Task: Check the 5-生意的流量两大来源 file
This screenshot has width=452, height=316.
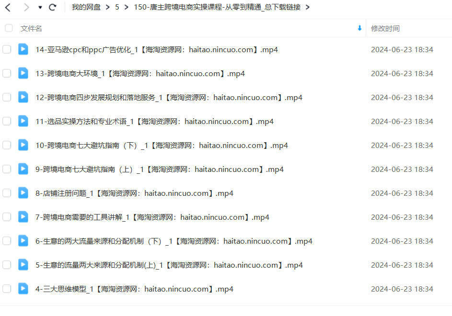Action: tap(7, 264)
